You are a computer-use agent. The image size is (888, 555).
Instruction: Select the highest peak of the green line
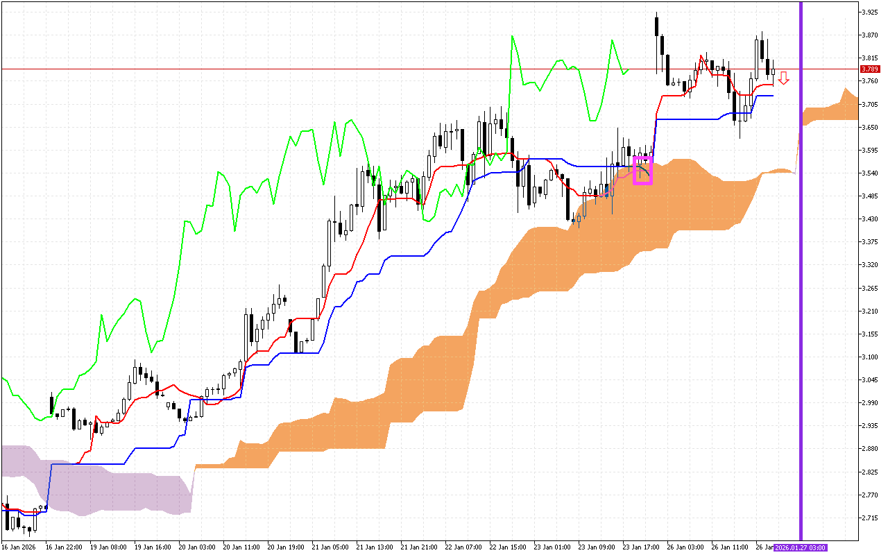pyautogui.click(x=512, y=37)
